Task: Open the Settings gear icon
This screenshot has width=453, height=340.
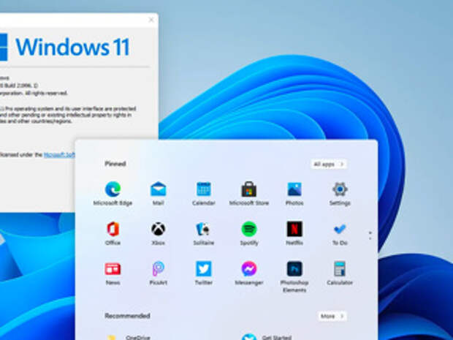Action: pos(340,189)
